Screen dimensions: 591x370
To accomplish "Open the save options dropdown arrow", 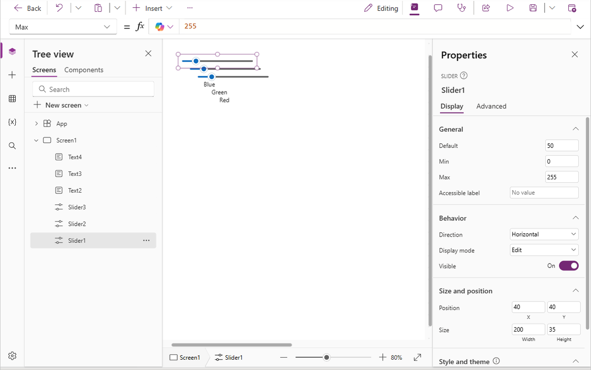I will pyautogui.click(x=552, y=8).
